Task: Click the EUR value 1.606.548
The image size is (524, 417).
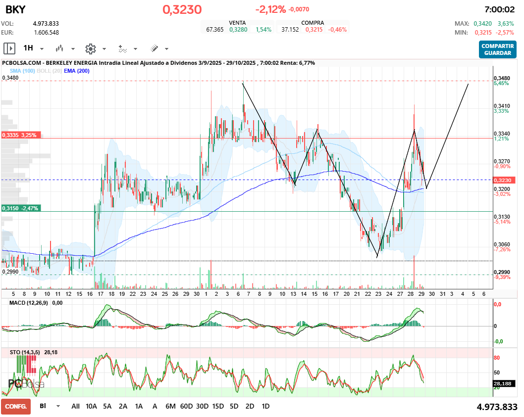Action: point(47,32)
